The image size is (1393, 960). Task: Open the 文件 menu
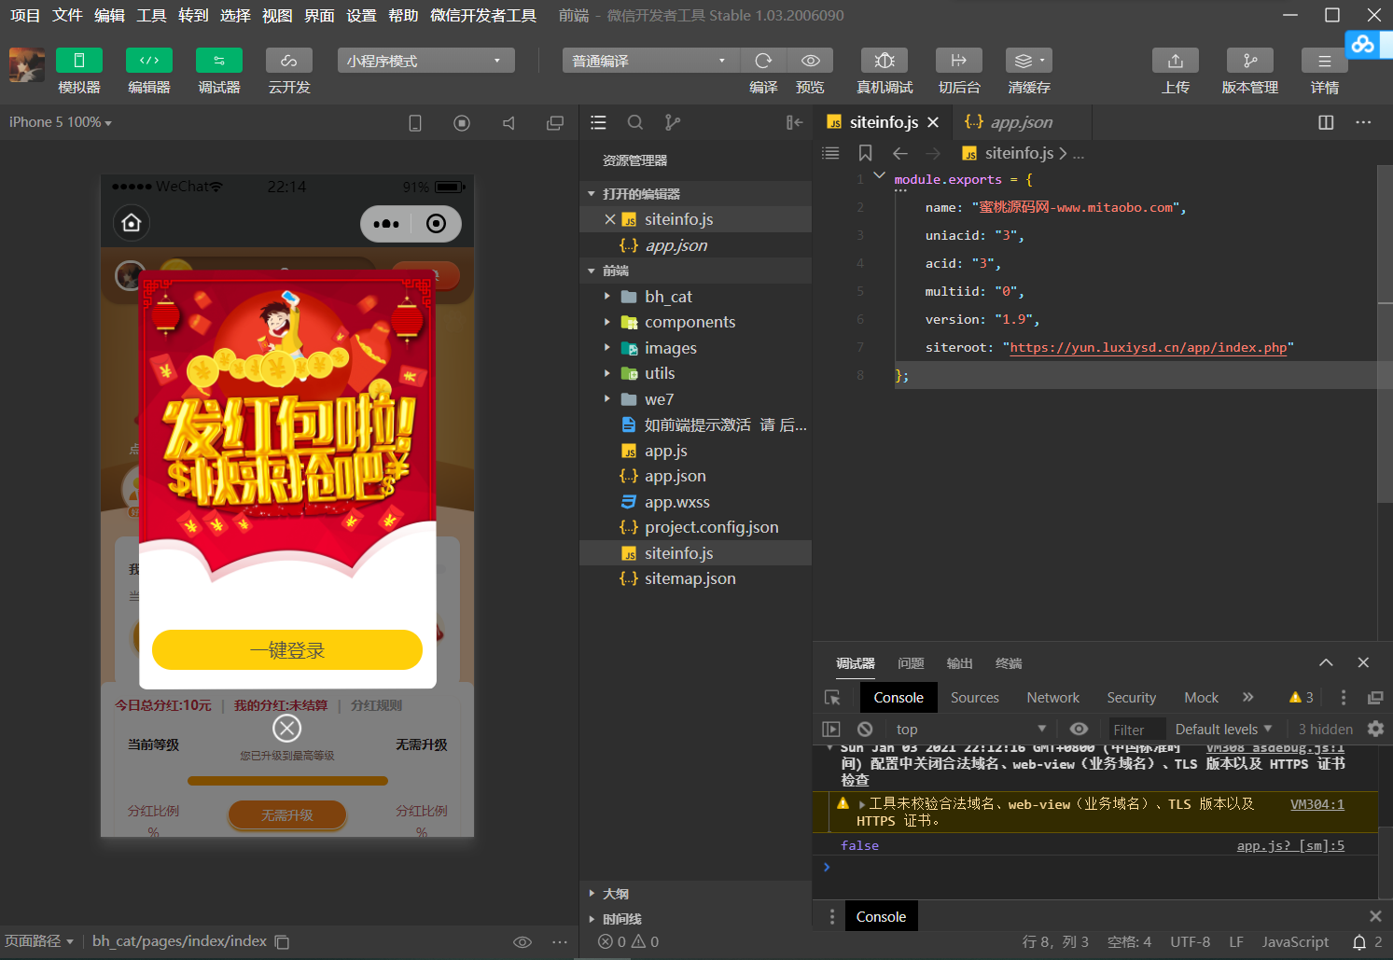coord(67,15)
